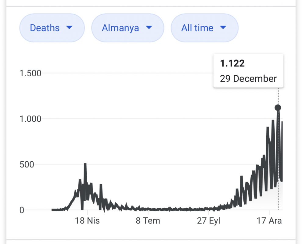
Task: Open the Almanya country dropdown
Action: [x=127, y=28]
